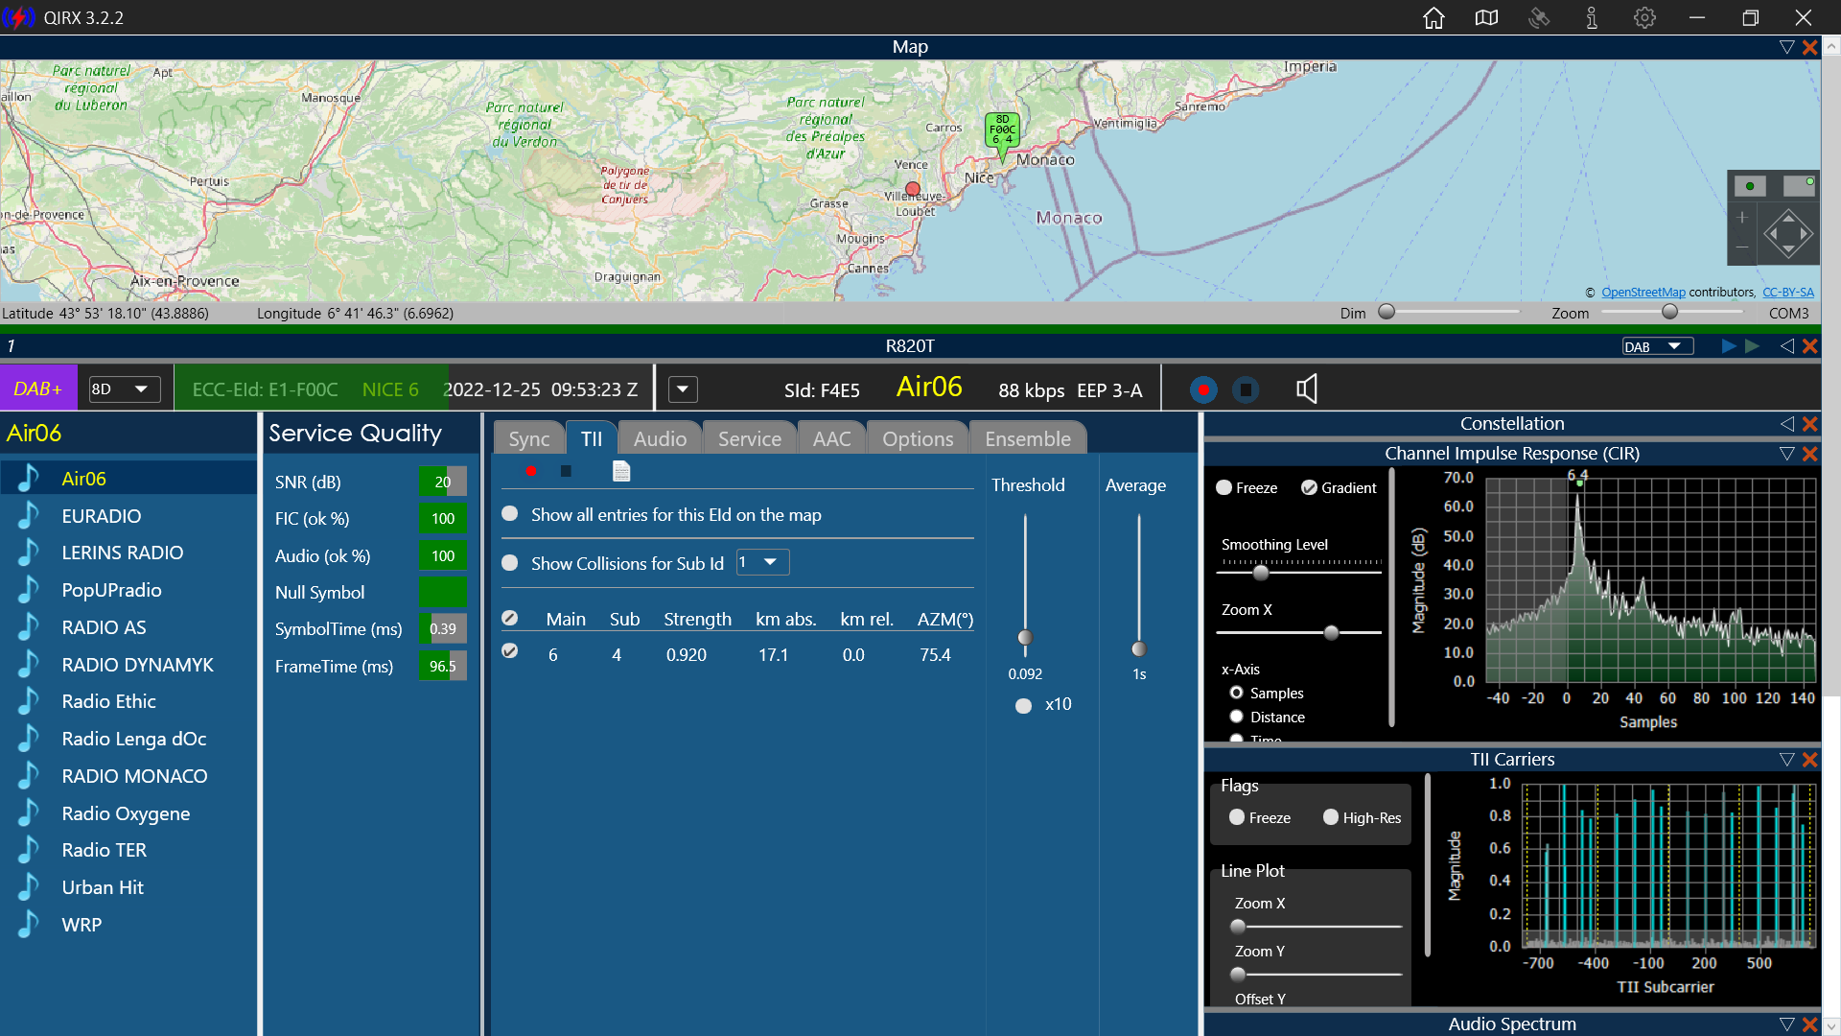Open the dropdown next to timestamp

[683, 389]
